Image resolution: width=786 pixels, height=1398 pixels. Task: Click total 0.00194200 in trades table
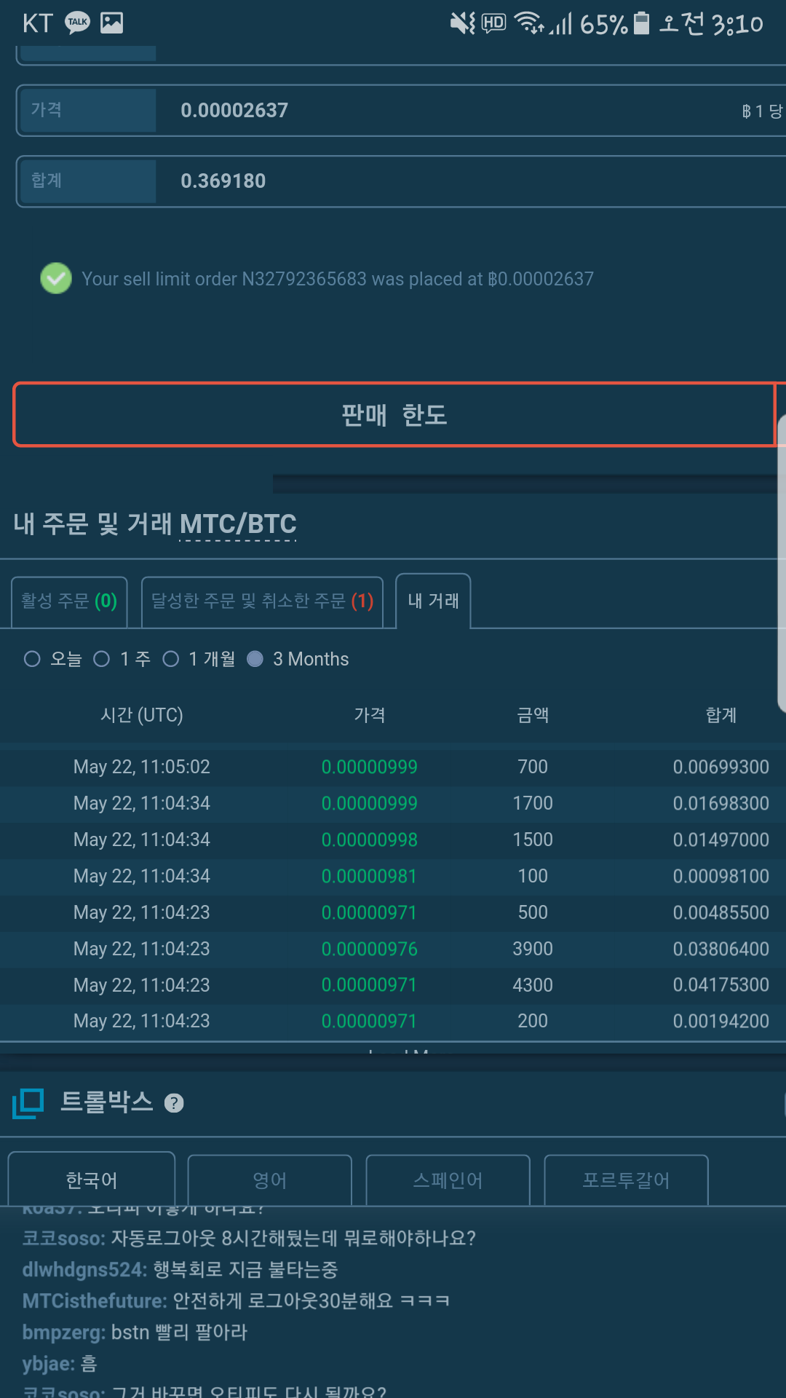coord(721,1021)
